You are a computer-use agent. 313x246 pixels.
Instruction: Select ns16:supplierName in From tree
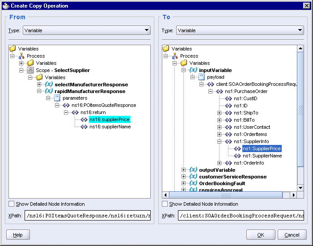(x=110, y=127)
